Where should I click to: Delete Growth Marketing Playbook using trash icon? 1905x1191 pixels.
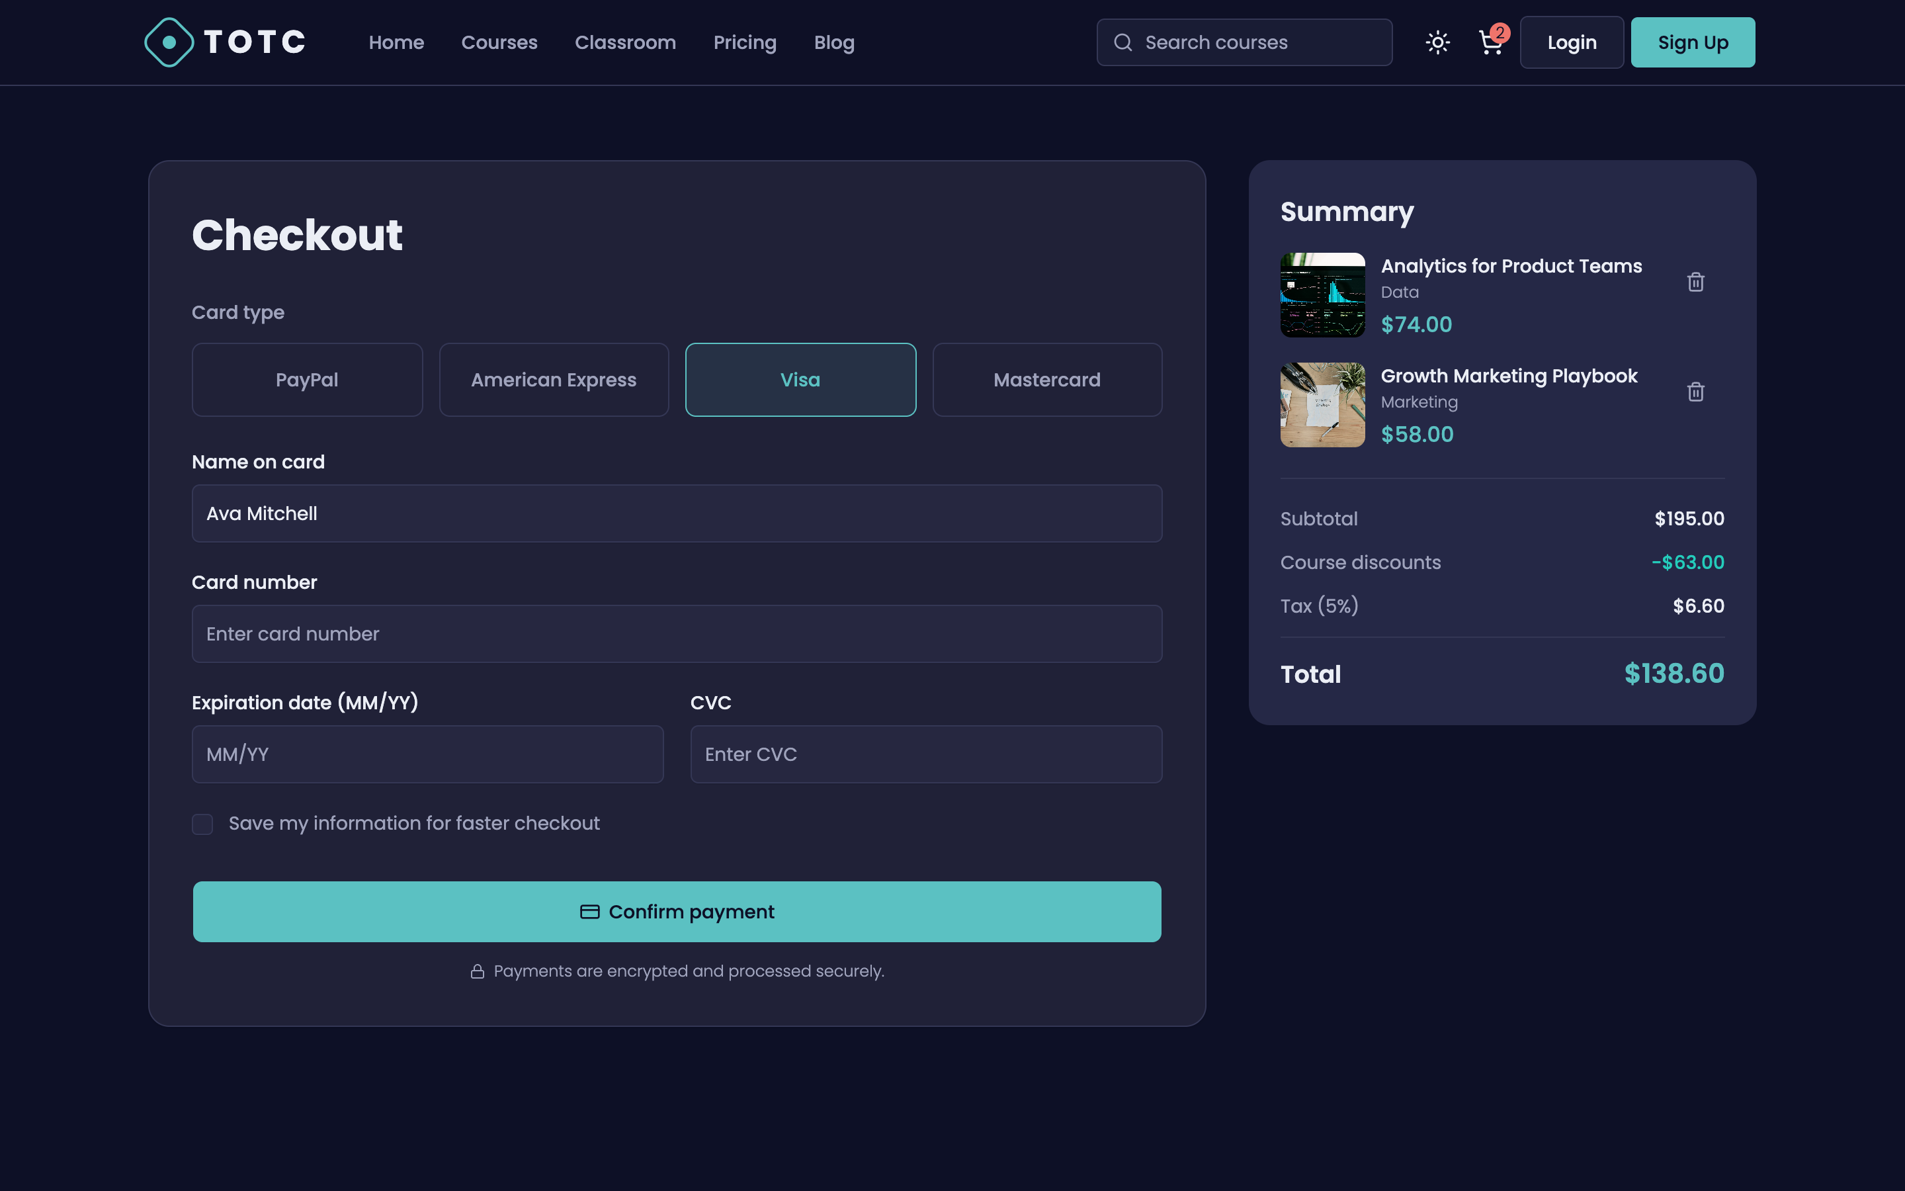pyautogui.click(x=1695, y=392)
